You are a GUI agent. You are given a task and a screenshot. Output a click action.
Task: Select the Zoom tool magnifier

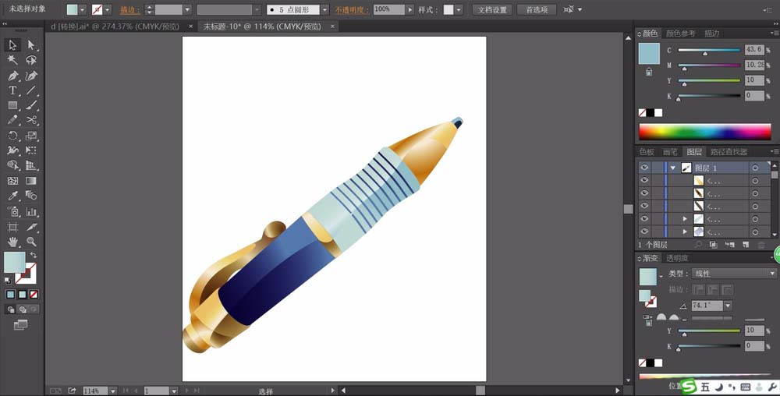(x=31, y=242)
